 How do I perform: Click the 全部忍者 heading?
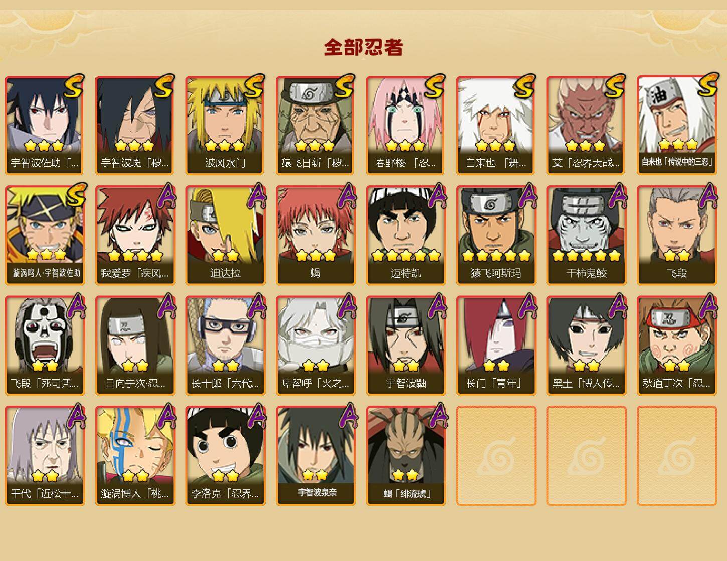pyautogui.click(x=364, y=48)
